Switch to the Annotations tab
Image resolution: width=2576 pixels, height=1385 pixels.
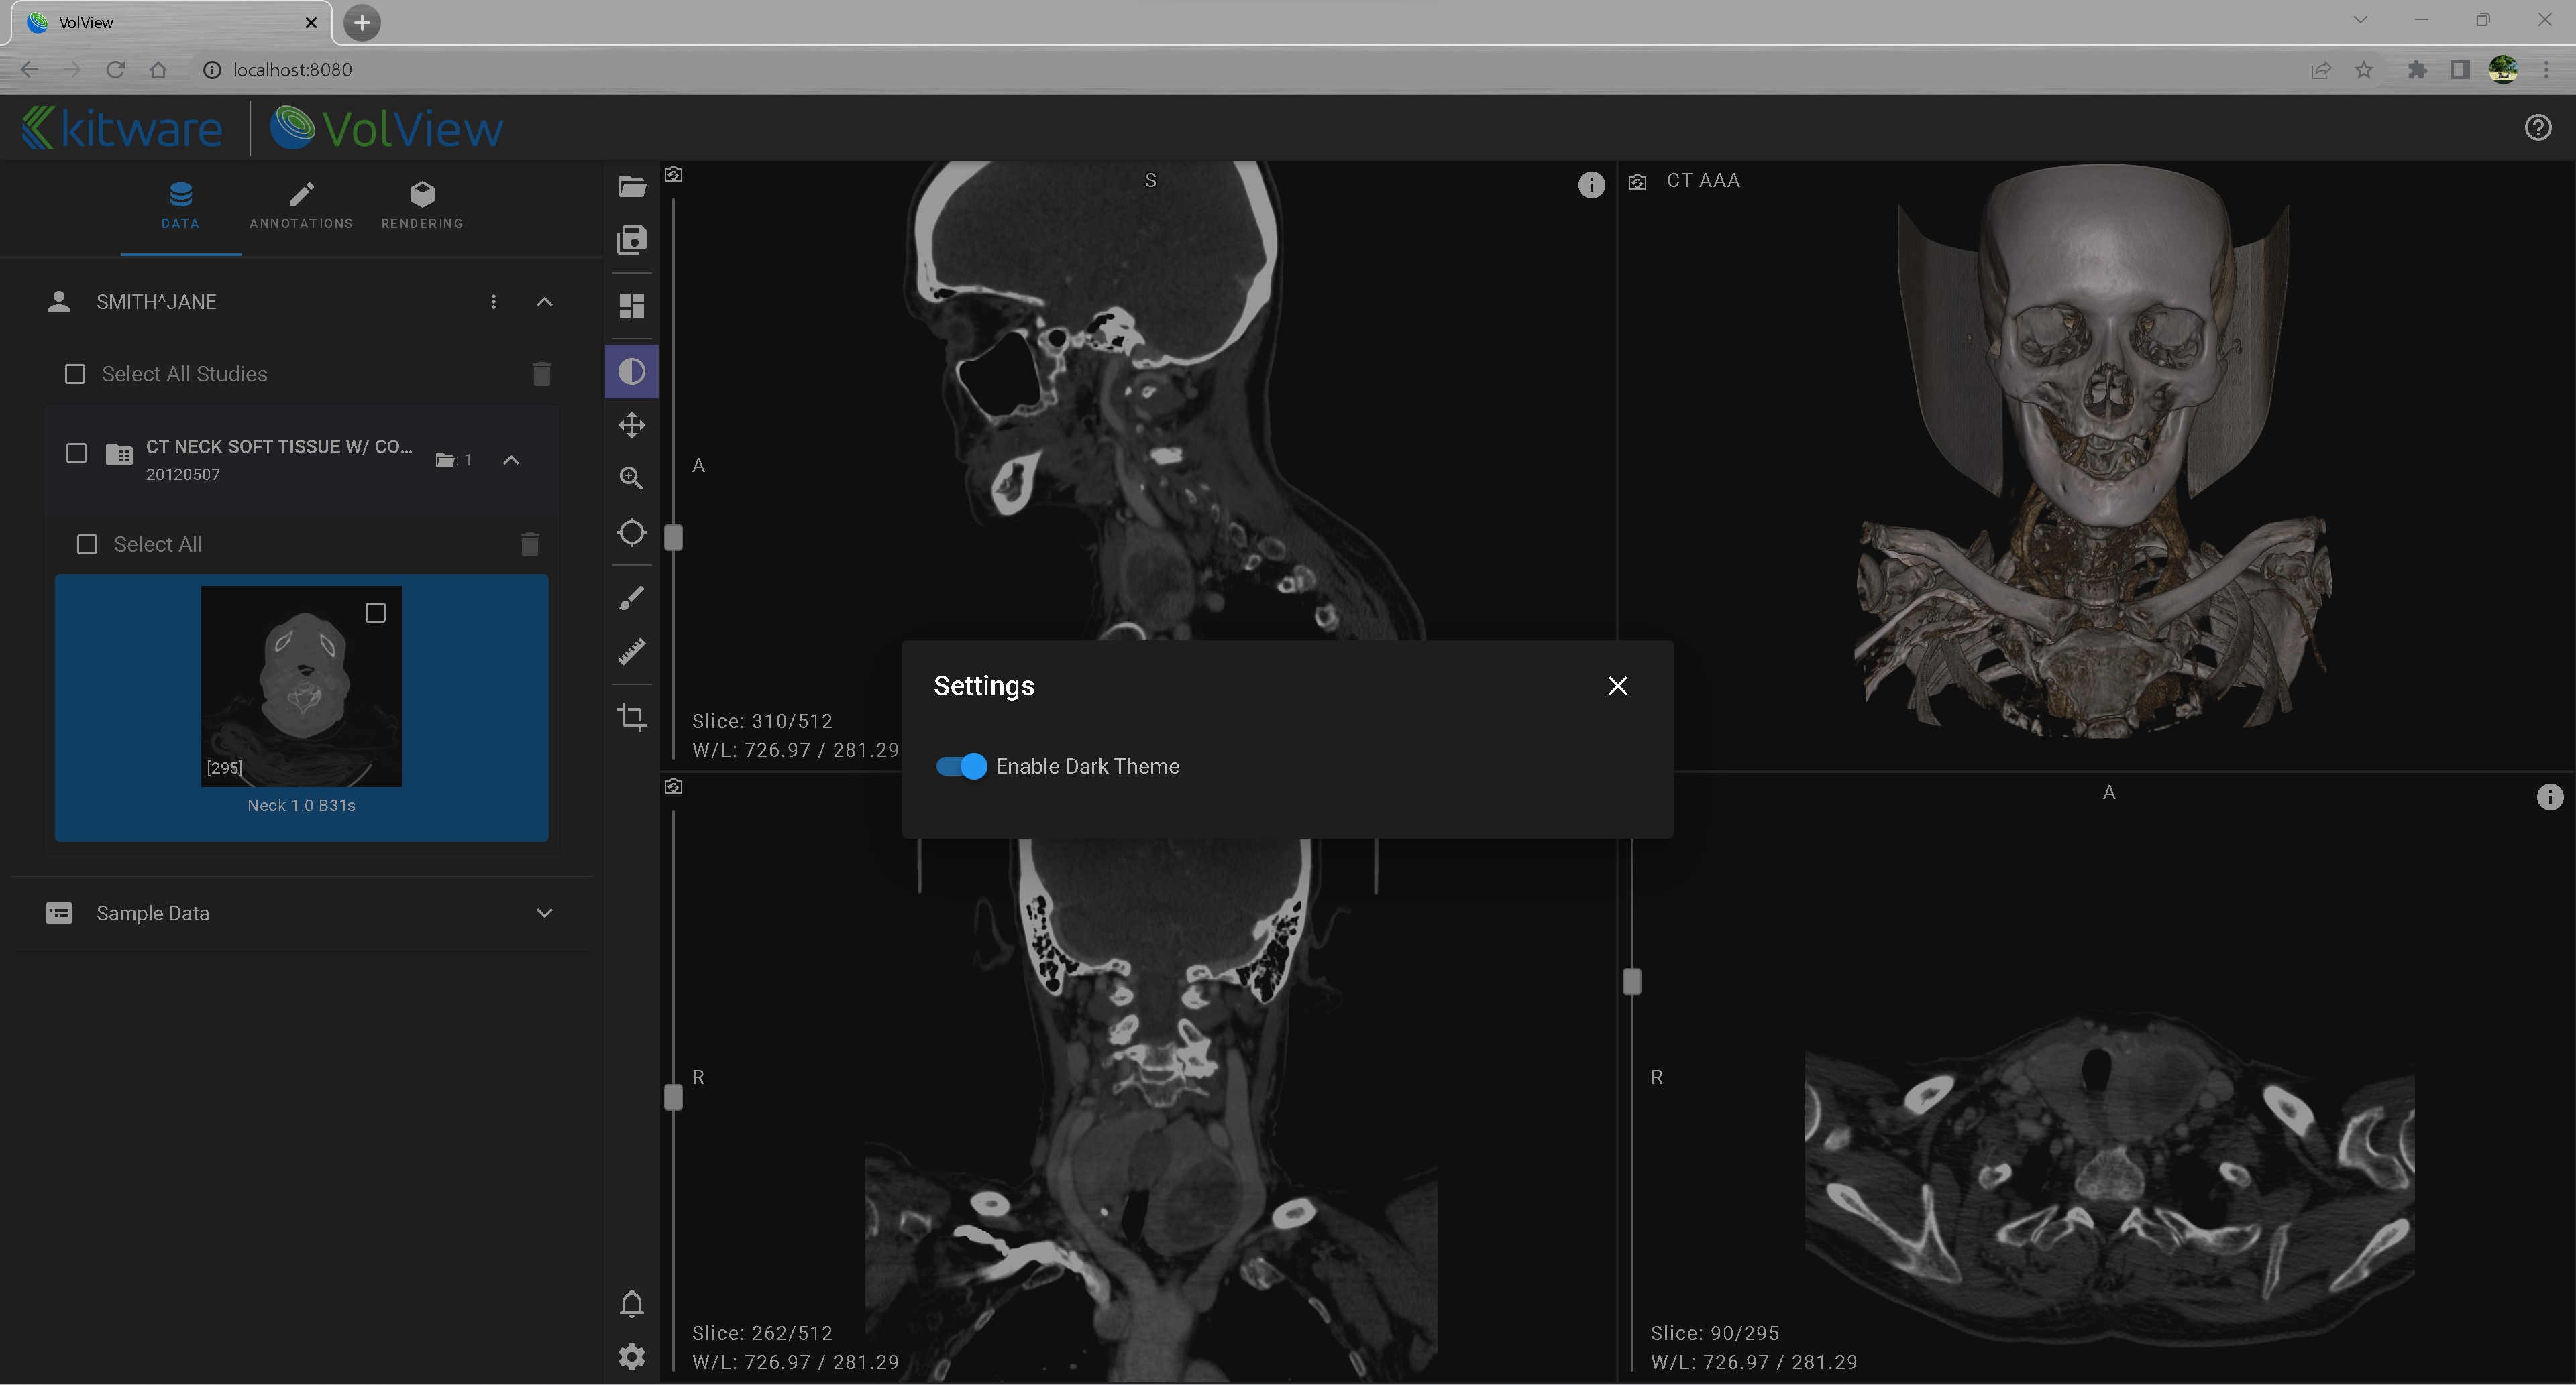(301, 206)
